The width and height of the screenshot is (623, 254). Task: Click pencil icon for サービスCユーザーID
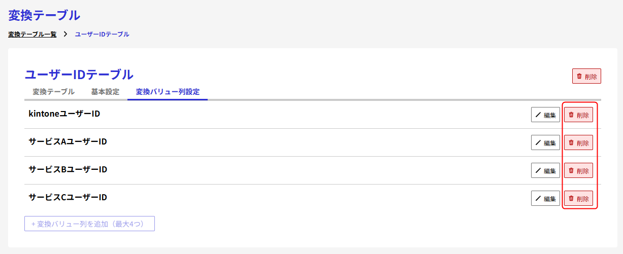pyautogui.click(x=538, y=199)
